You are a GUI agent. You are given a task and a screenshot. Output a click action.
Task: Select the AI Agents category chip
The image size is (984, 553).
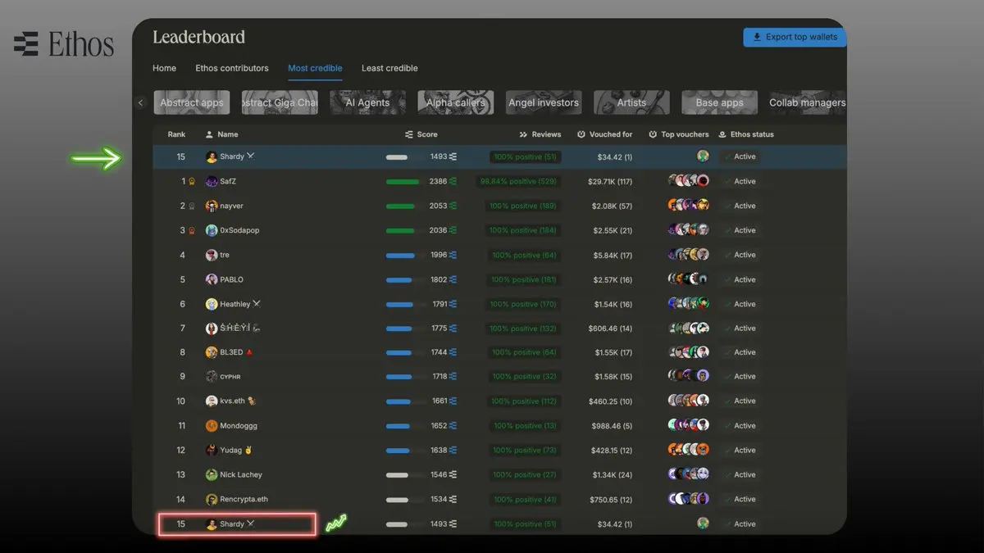click(368, 102)
